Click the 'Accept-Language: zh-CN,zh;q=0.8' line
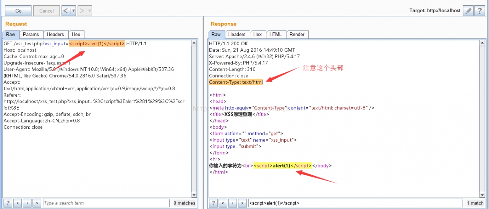The height and width of the screenshot is (209, 489). (42, 121)
